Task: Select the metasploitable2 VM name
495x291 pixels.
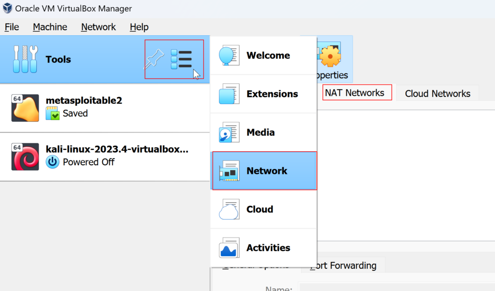Action: click(84, 100)
